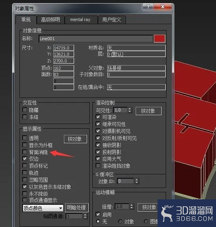Click 按对象 button in 运动模糊

147,207
